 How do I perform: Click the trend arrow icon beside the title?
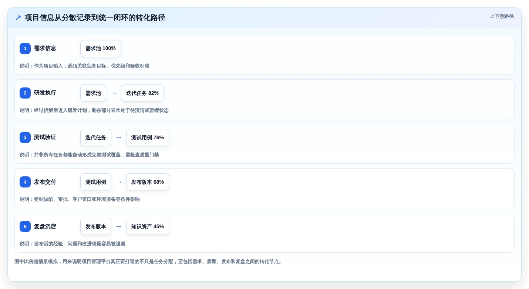click(18, 18)
